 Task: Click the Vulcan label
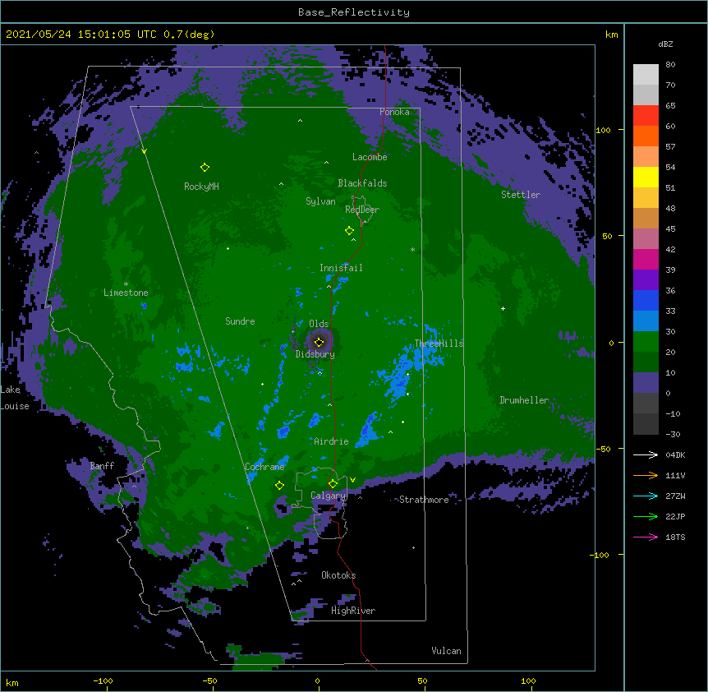[446, 651]
